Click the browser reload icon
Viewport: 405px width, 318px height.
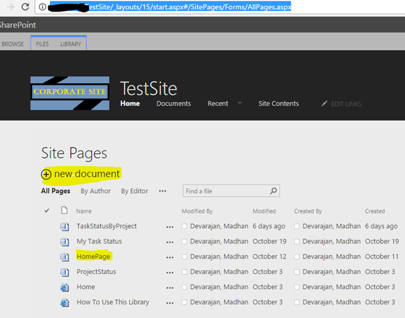(x=25, y=6)
